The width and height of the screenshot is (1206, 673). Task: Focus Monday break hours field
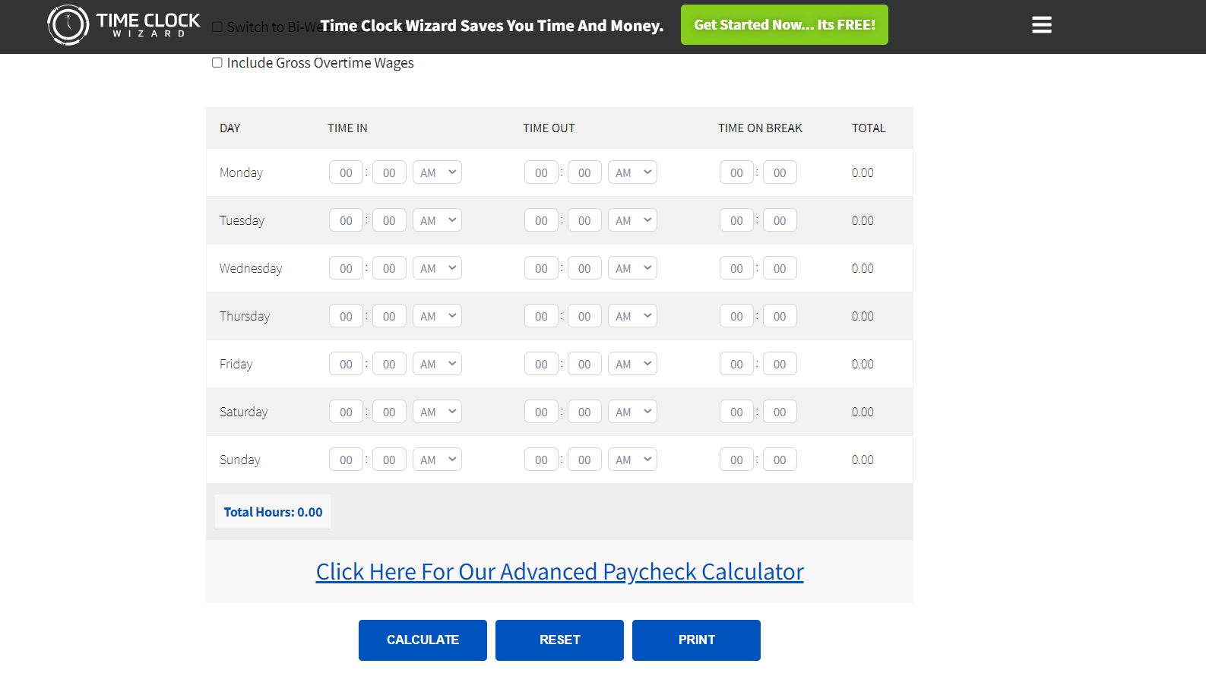click(x=736, y=172)
